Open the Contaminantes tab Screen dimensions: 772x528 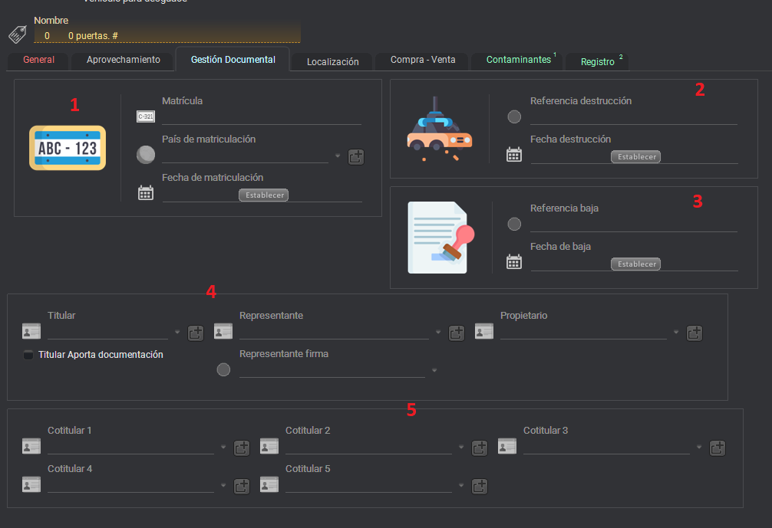point(519,60)
